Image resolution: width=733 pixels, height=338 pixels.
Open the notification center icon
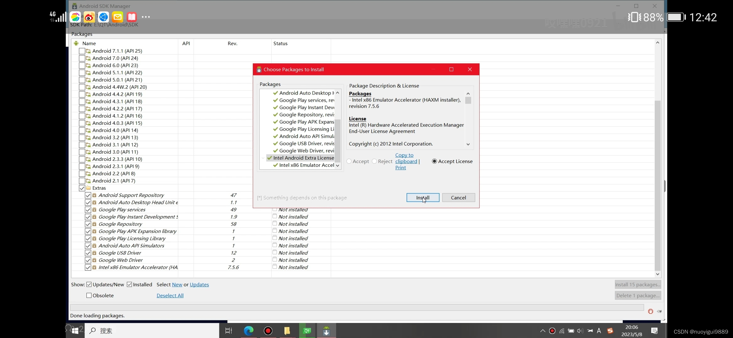pyautogui.click(x=654, y=331)
